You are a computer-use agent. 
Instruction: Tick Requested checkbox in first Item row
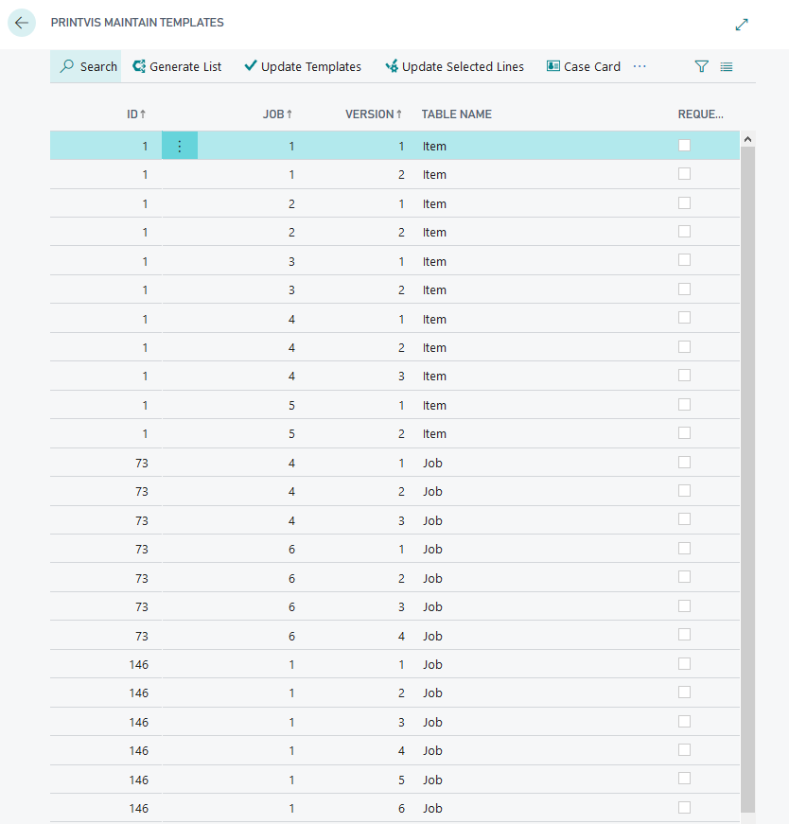pos(684,145)
